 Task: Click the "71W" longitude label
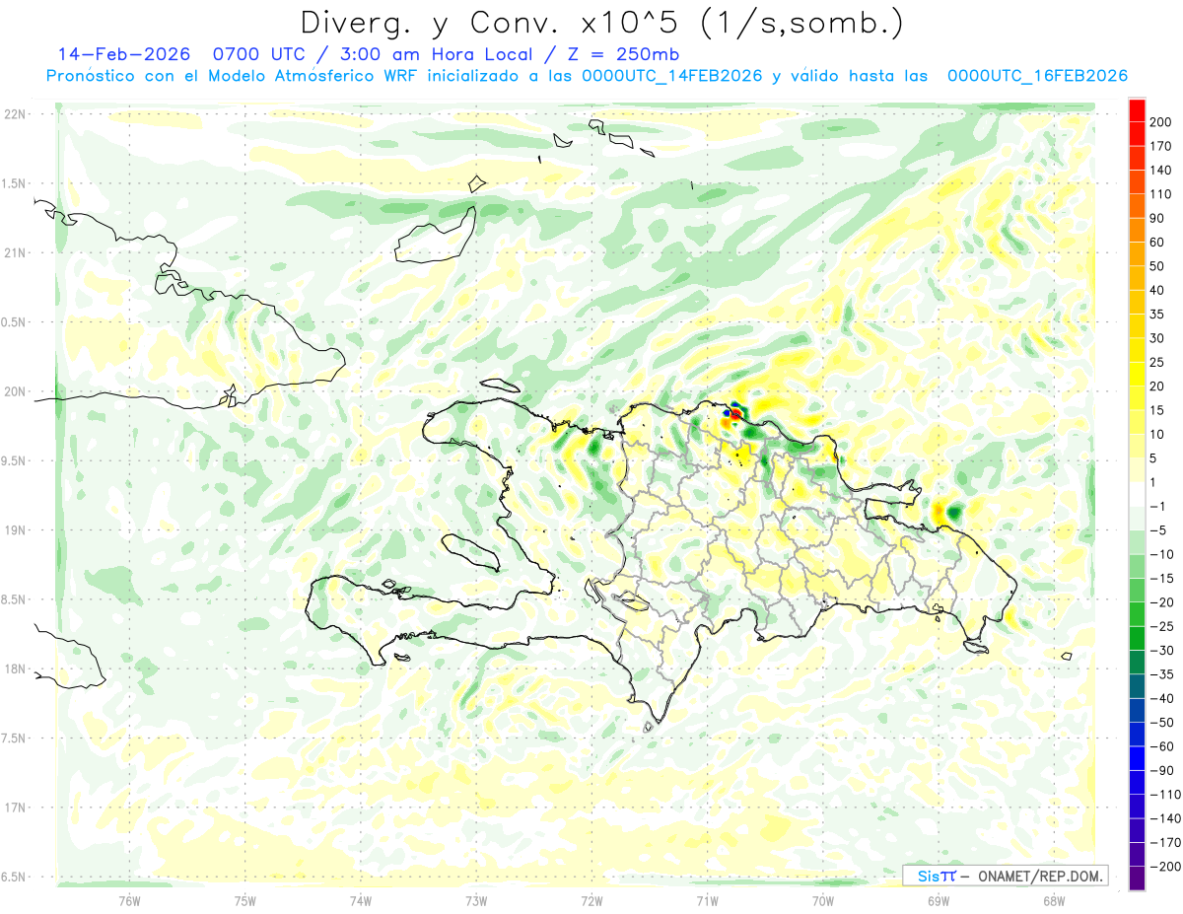coord(707,899)
